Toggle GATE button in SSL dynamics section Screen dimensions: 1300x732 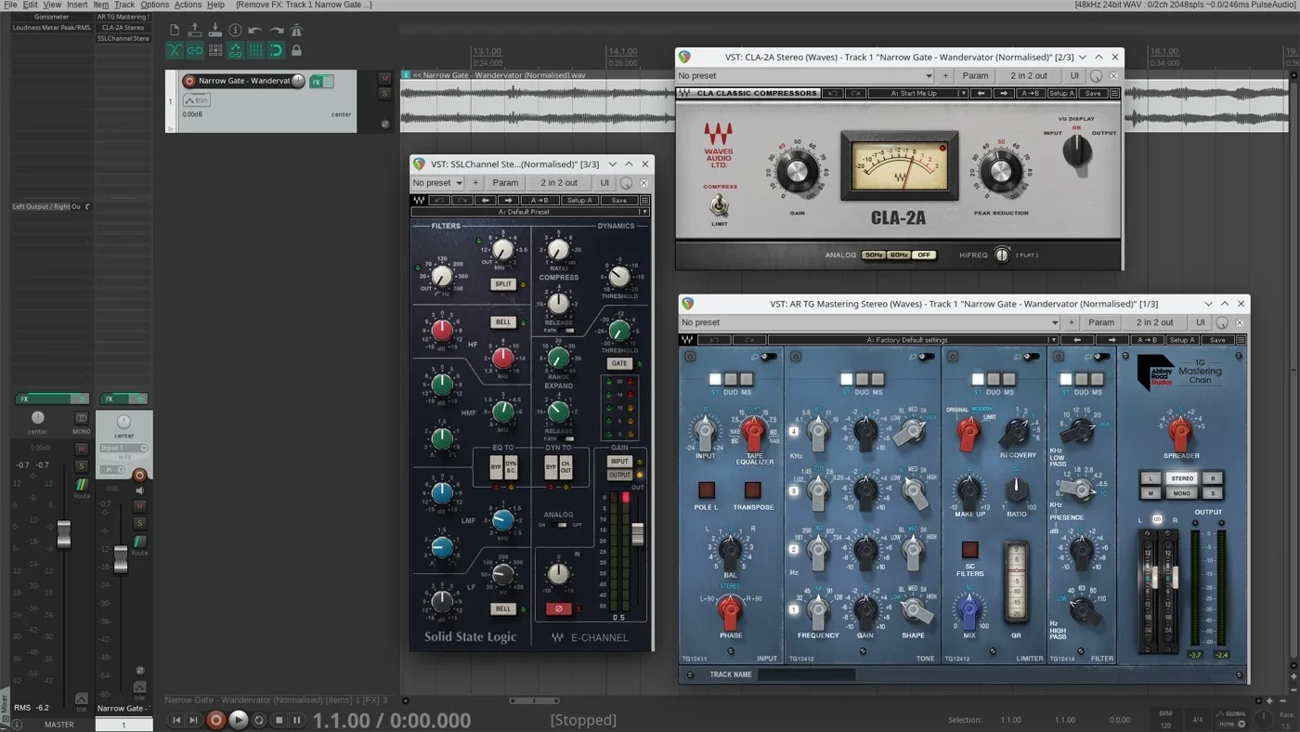(x=619, y=363)
